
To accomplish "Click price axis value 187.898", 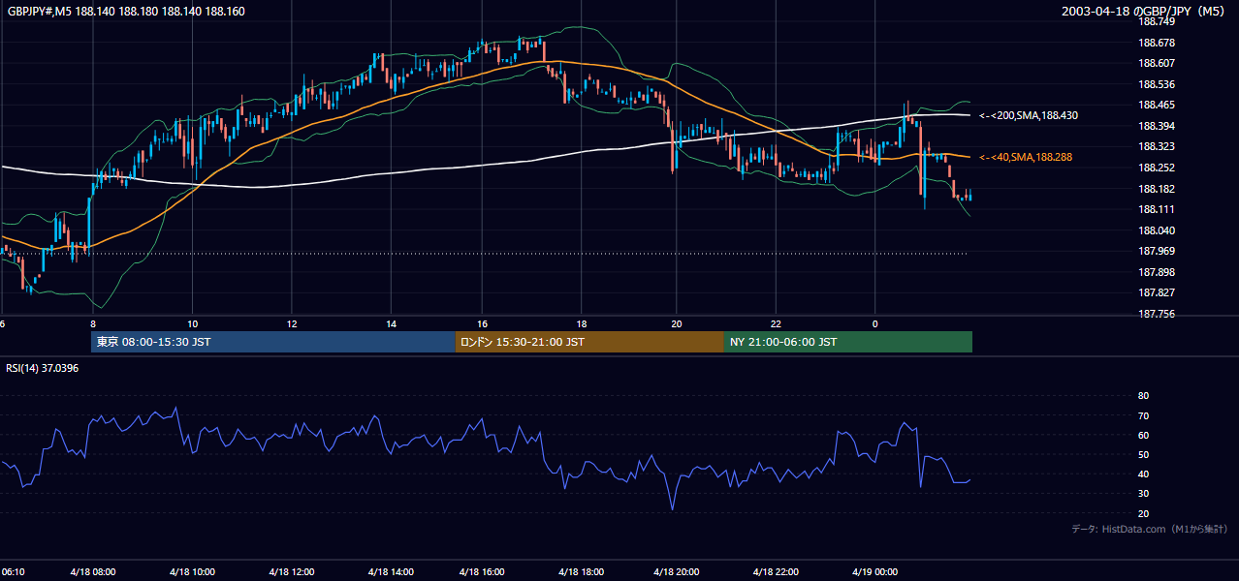I will tap(1156, 272).
